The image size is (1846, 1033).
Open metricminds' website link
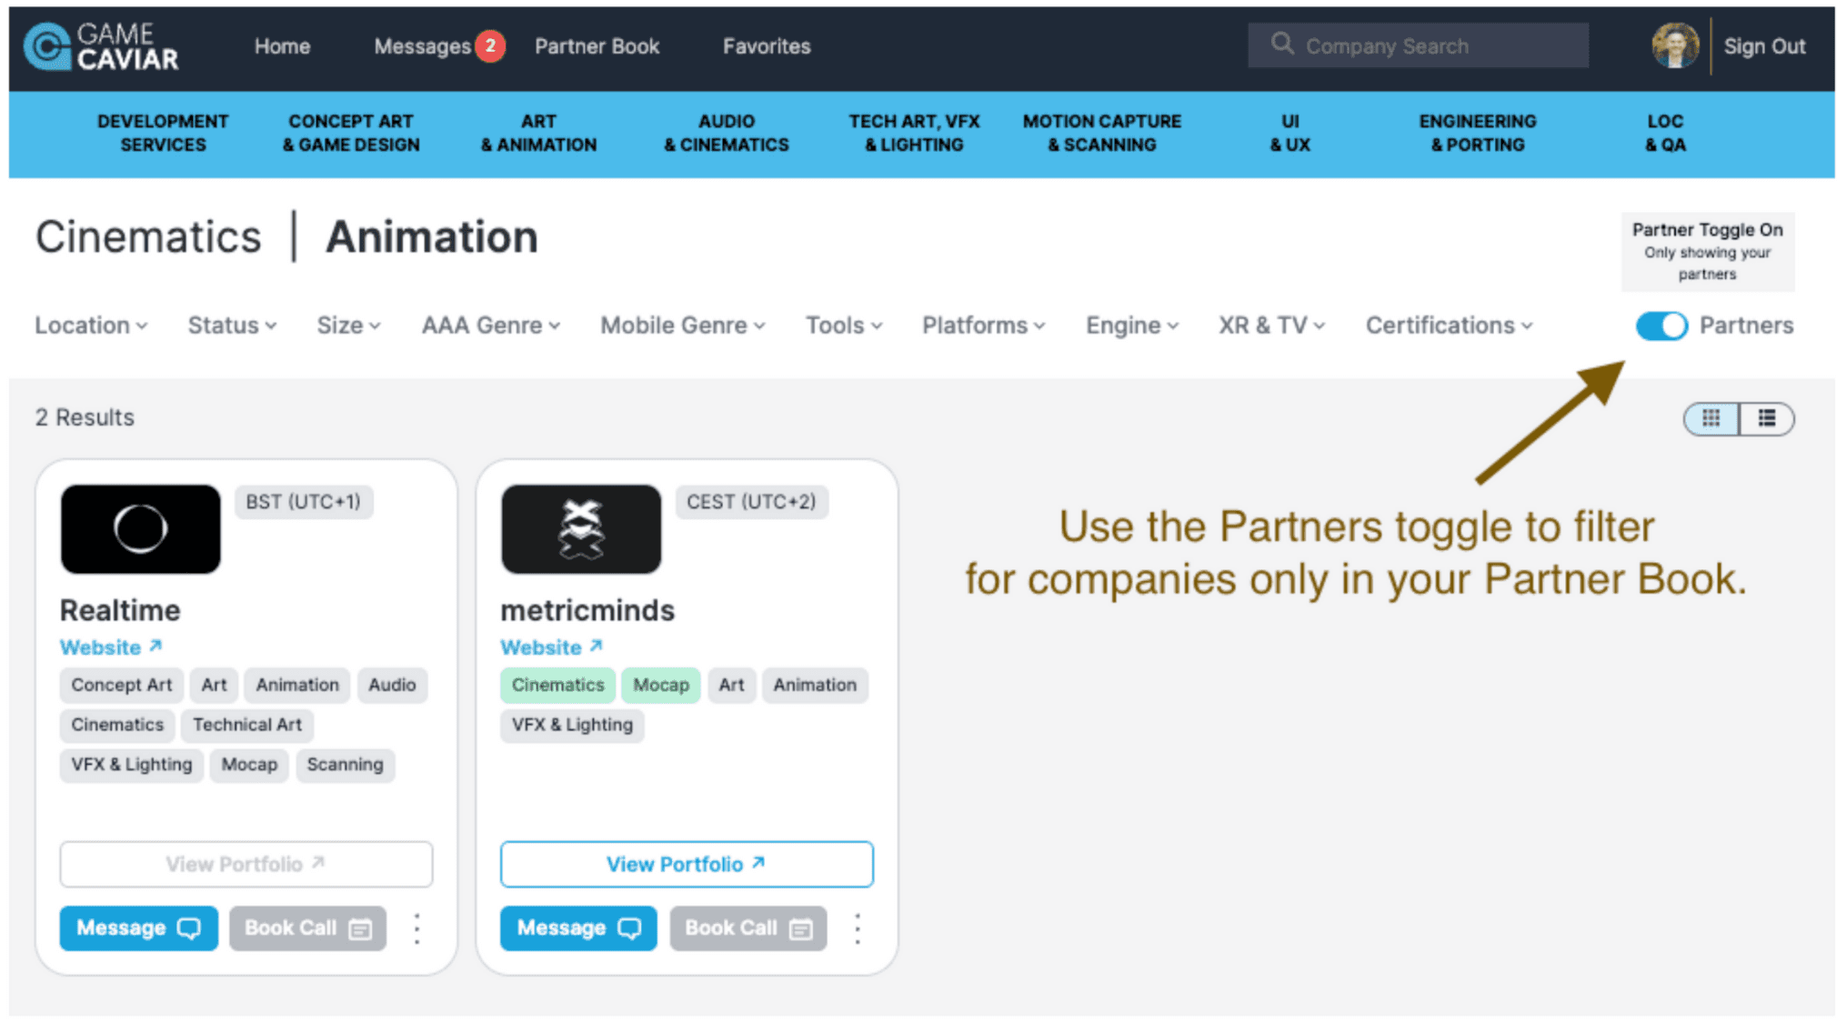(x=551, y=647)
